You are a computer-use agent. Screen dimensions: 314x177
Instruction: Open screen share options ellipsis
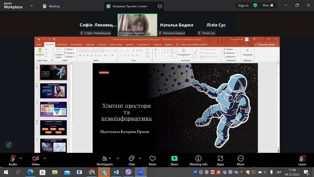click(160, 6)
